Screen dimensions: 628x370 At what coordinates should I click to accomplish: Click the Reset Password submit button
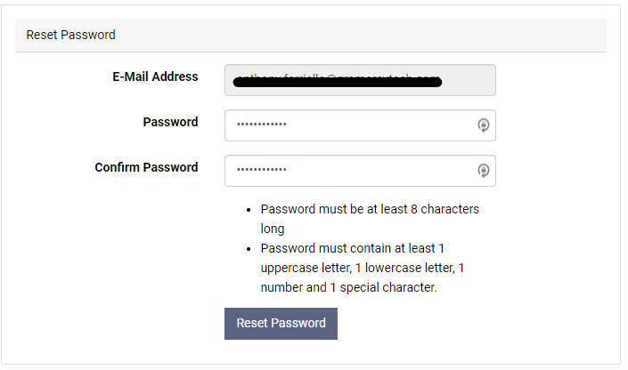coord(281,323)
